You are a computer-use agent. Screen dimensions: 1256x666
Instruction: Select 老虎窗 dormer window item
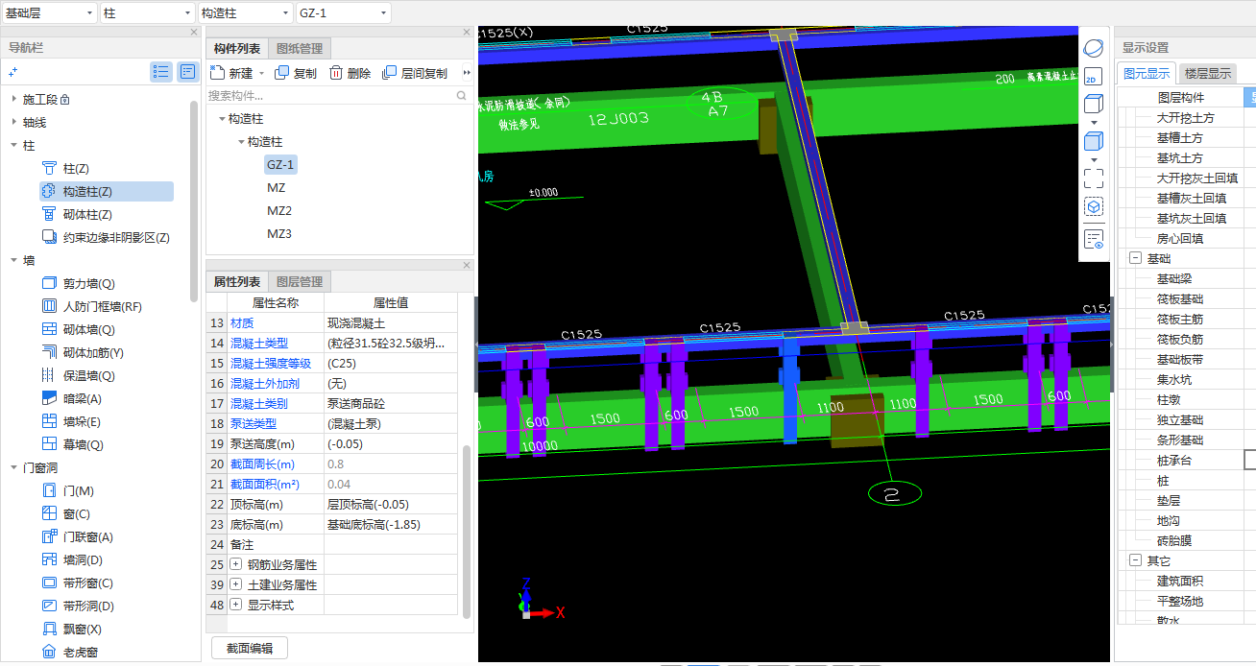pyautogui.click(x=70, y=652)
